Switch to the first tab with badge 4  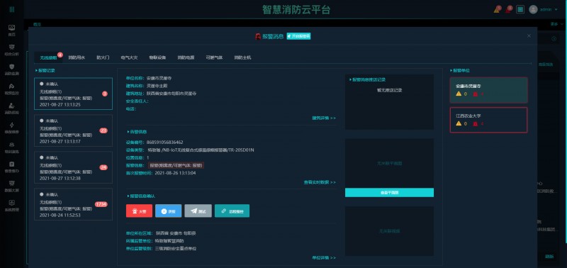point(48,57)
